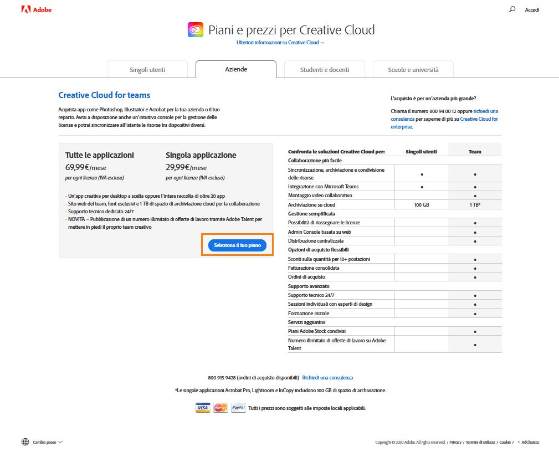Click the Opzioni di acquisto flessibili heading
The width and height of the screenshot is (559, 452).
(319, 249)
